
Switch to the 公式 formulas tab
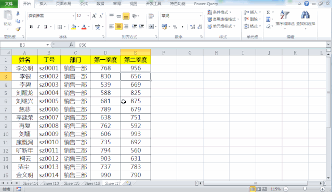click(84, 4)
